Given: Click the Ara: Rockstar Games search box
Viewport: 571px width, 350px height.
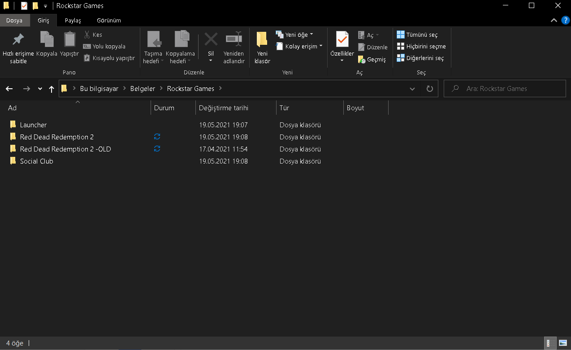Looking at the screenshot, I should [505, 89].
